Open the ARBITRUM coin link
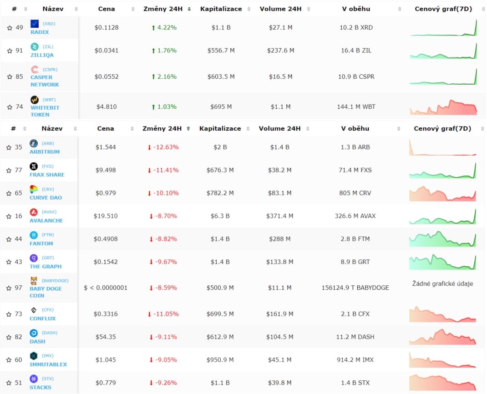Image resolution: width=487 pixels, height=394 pixels. (x=45, y=152)
